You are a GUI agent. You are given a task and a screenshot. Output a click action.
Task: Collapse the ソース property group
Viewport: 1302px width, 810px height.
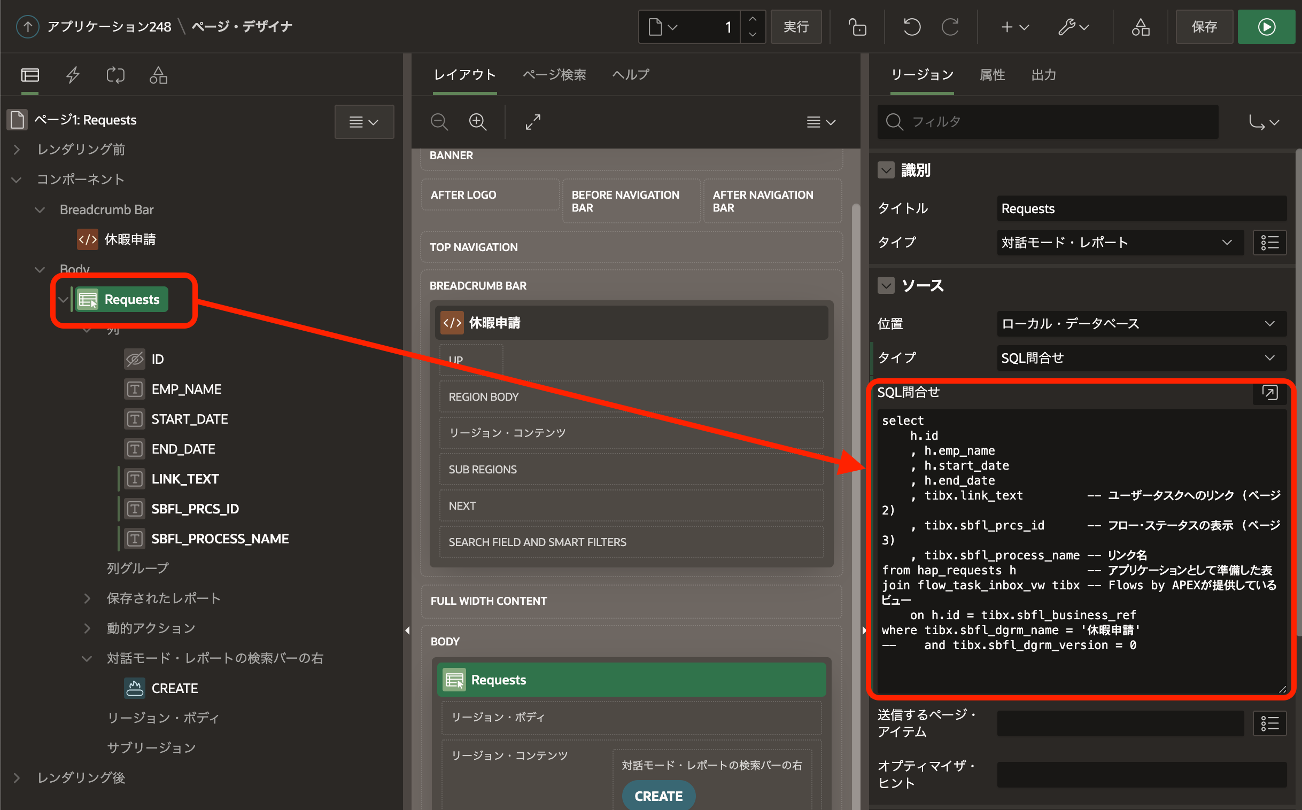886,285
